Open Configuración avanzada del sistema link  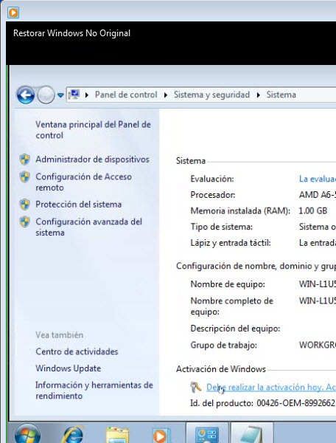click(89, 227)
